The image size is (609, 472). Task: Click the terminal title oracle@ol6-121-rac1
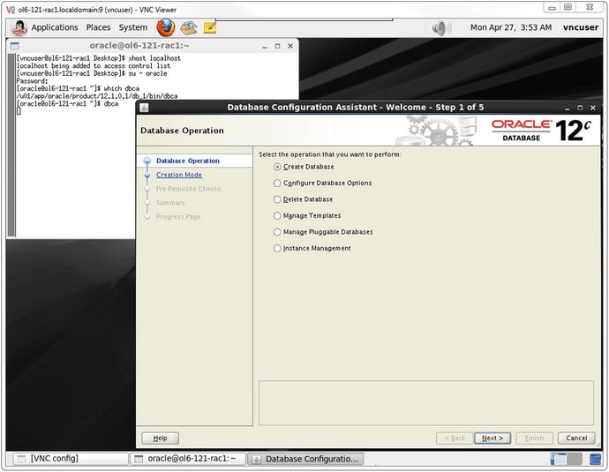tap(139, 46)
